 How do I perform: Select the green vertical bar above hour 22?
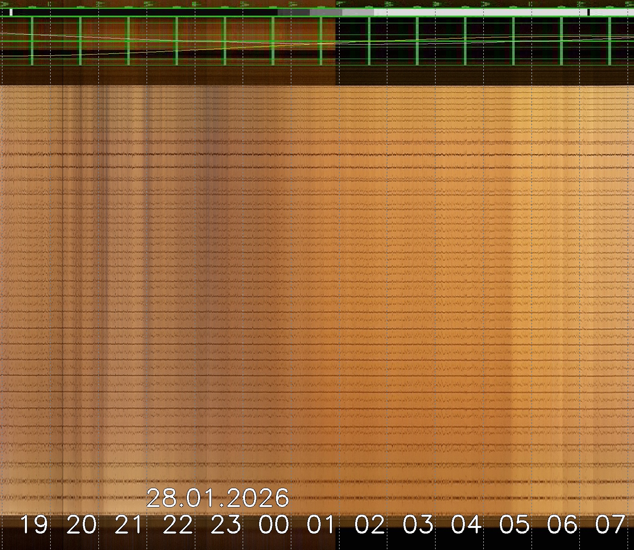(176, 40)
